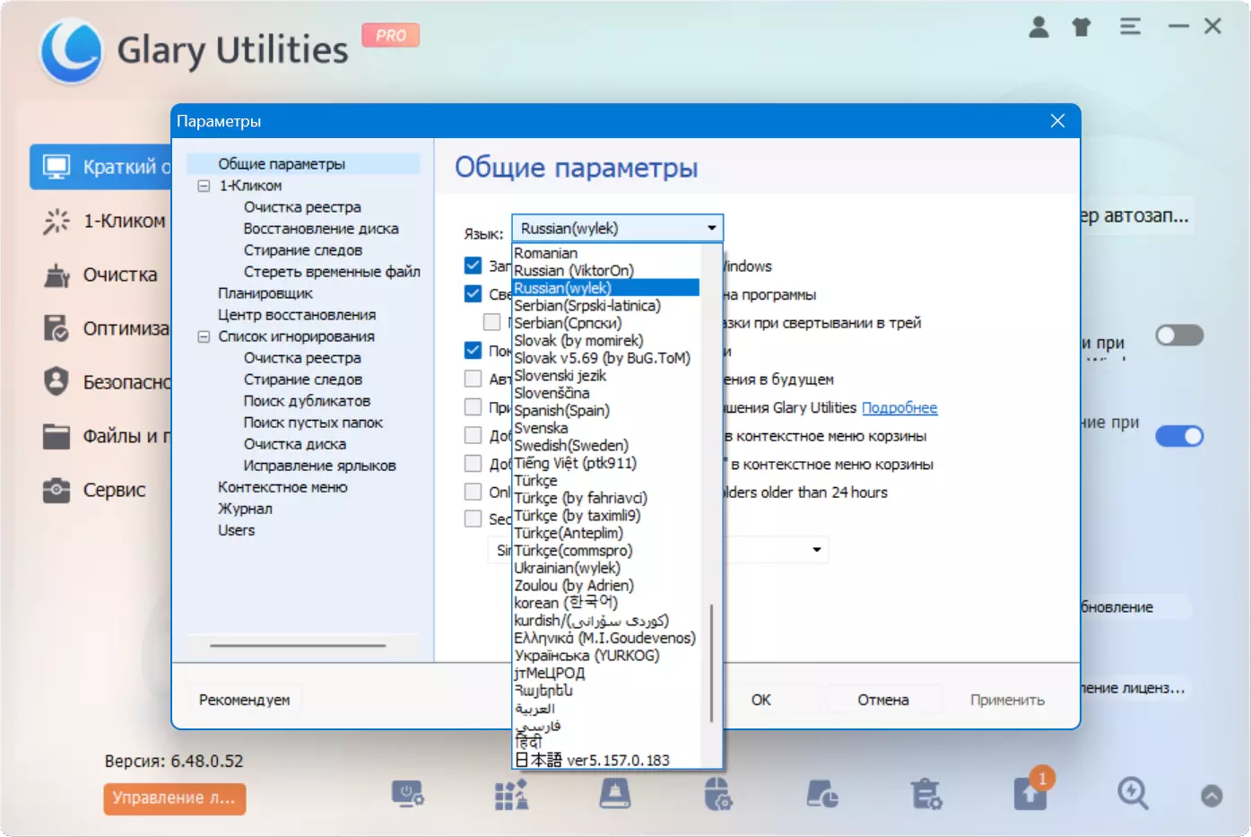Open the user account icon in title bar
Image resolution: width=1251 pixels, height=837 pixels.
1038,27
